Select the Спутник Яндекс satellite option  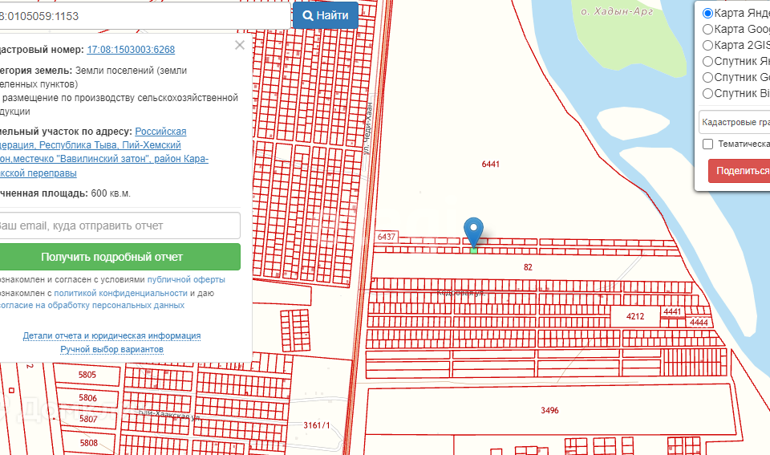point(707,62)
